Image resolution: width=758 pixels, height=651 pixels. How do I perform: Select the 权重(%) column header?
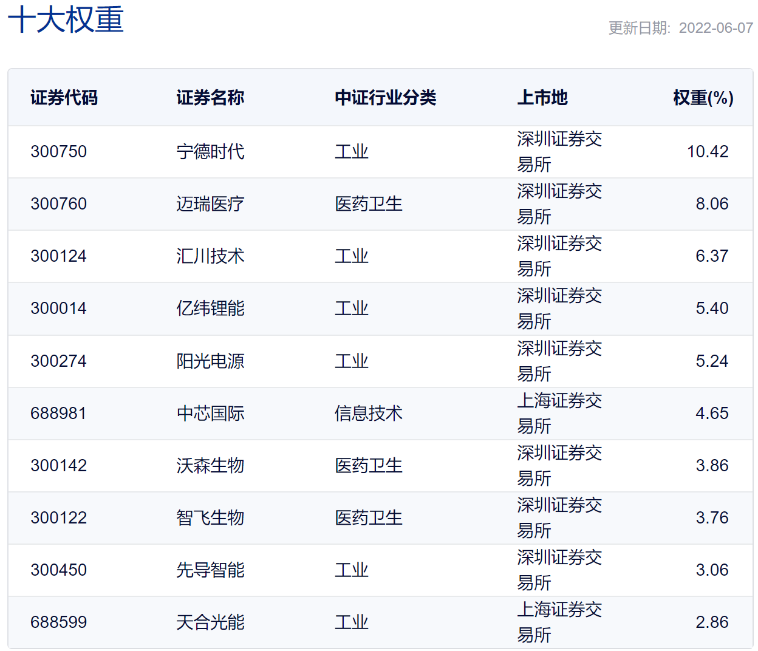[x=703, y=98]
